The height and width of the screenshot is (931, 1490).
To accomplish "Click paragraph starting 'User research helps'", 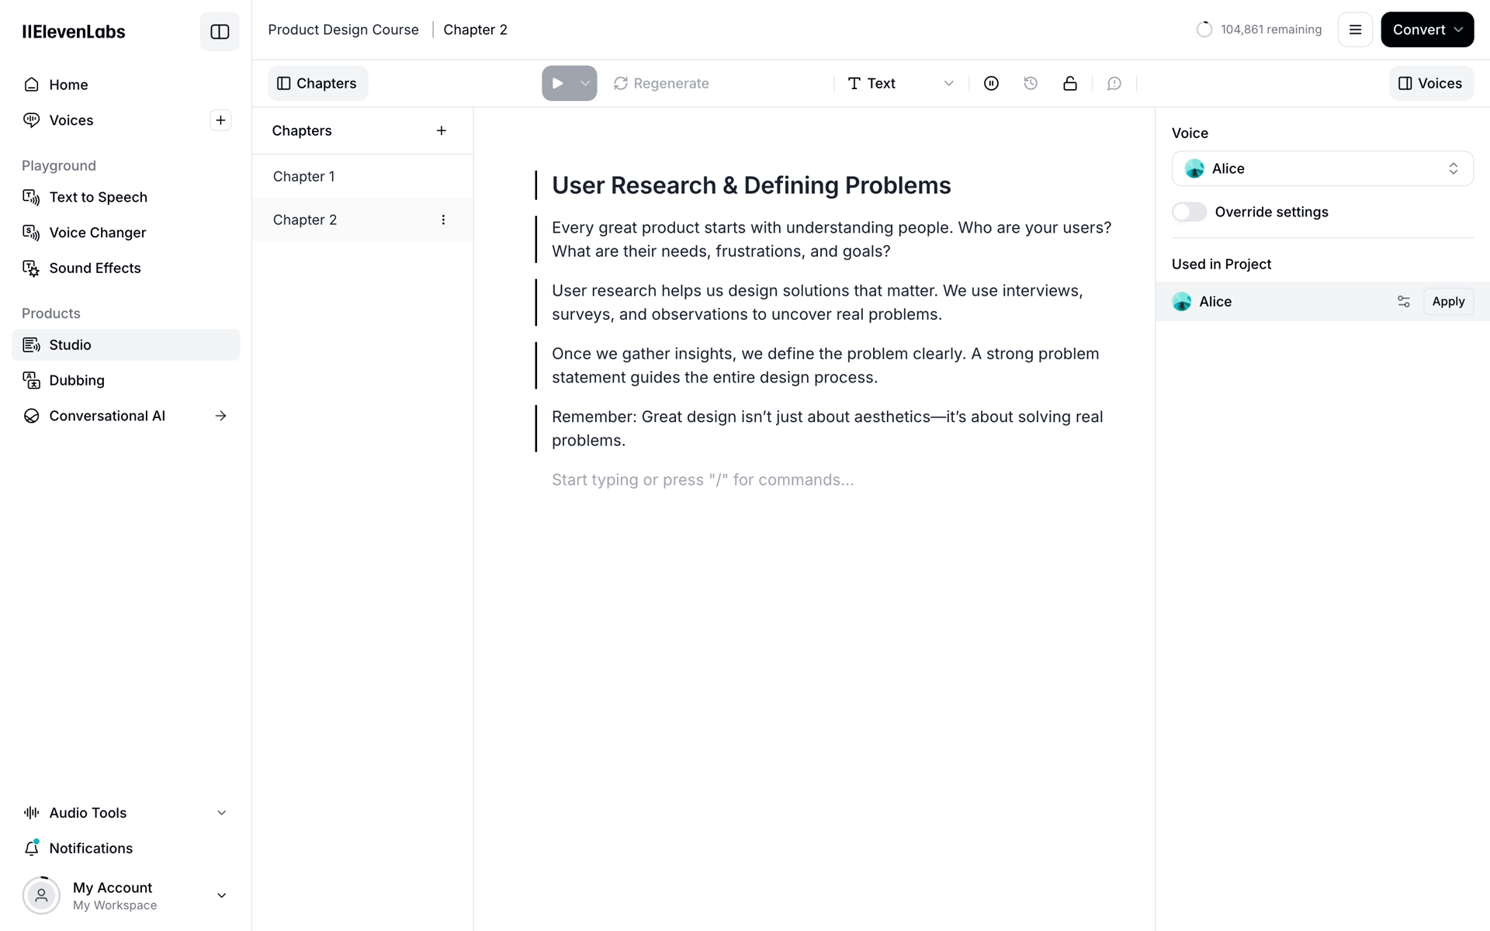I will click(817, 303).
